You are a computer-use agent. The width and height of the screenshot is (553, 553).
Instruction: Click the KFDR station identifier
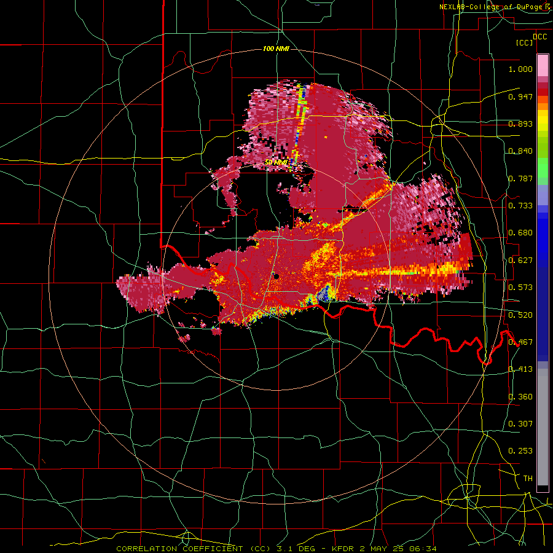click(344, 549)
